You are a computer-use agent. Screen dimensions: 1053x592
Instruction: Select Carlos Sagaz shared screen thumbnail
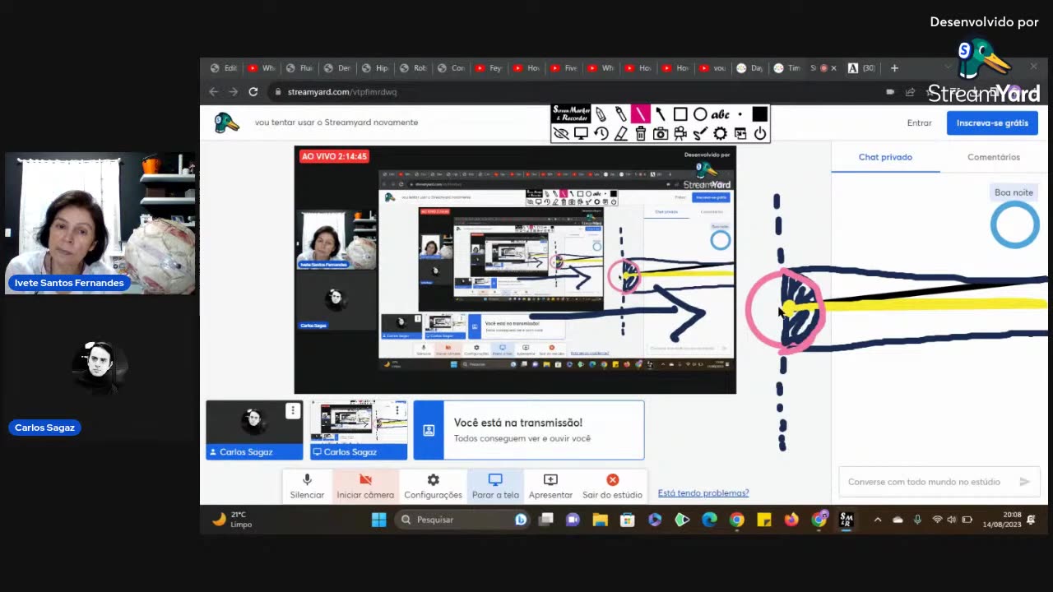[359, 430]
